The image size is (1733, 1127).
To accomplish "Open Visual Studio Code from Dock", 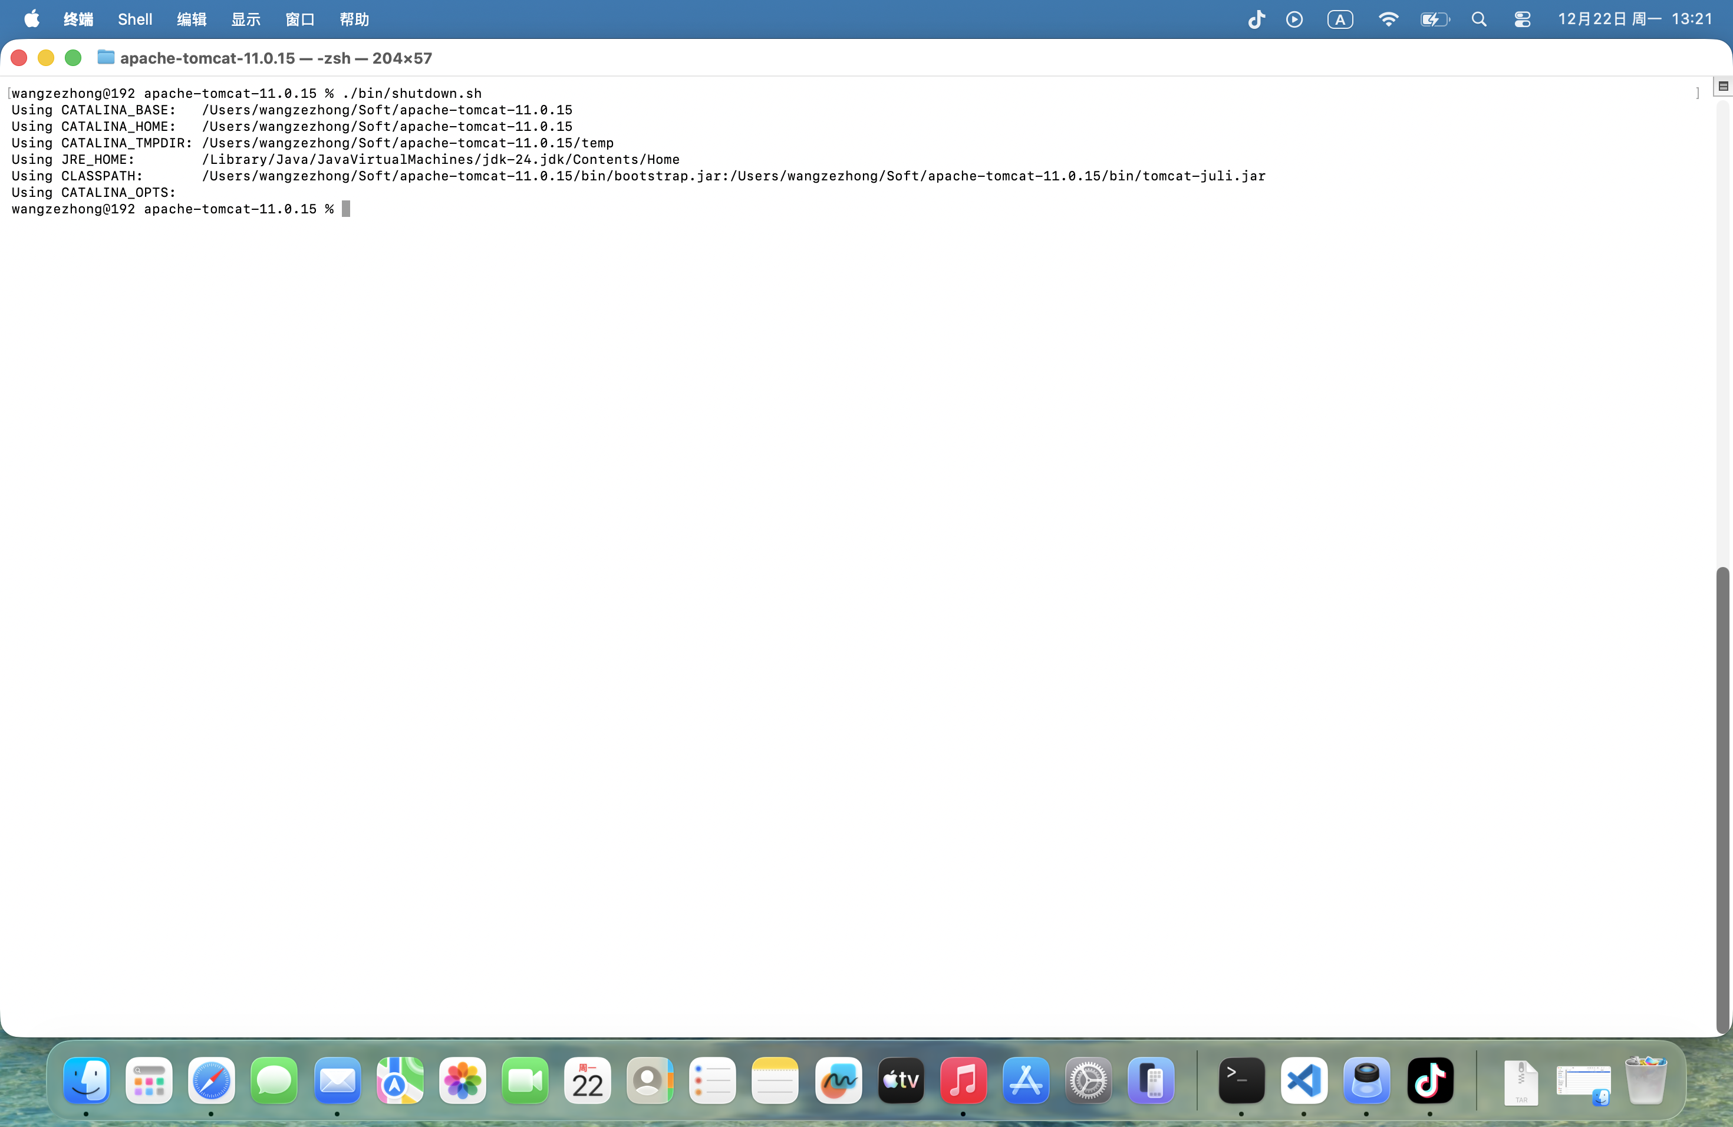I will tap(1303, 1080).
